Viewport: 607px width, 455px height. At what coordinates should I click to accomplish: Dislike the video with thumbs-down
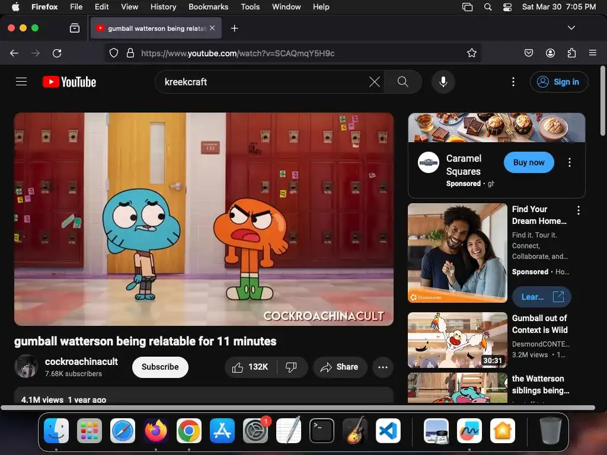(x=291, y=367)
